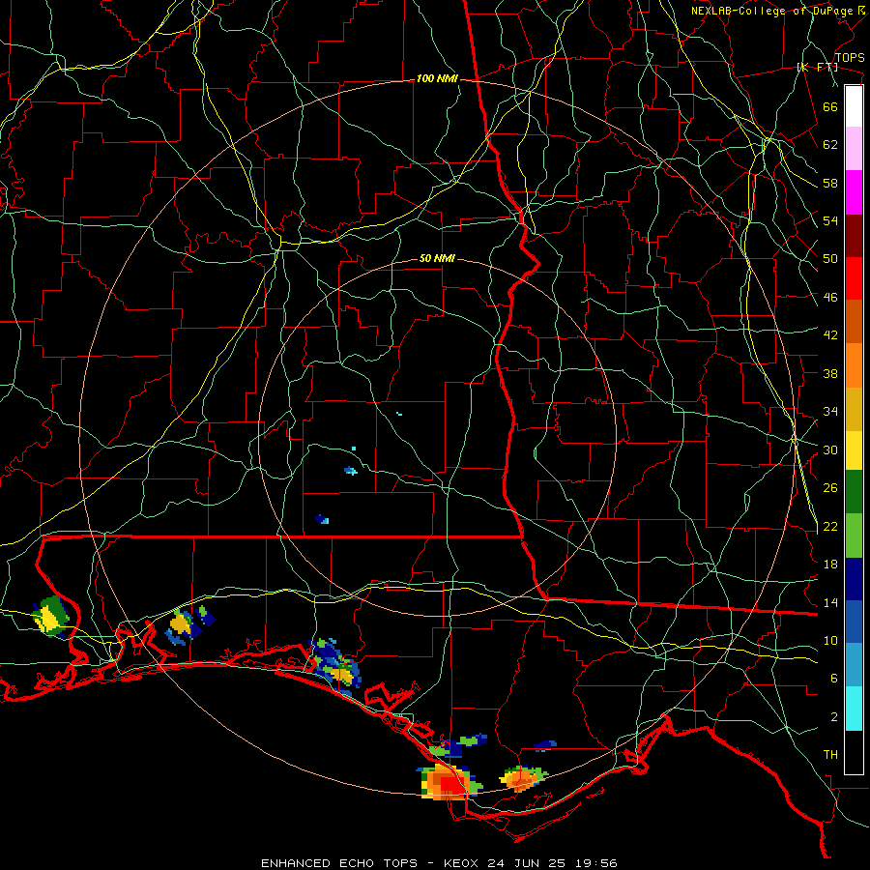This screenshot has width=870, height=870.
Task: Click the legend value 30
Action: 830,449
